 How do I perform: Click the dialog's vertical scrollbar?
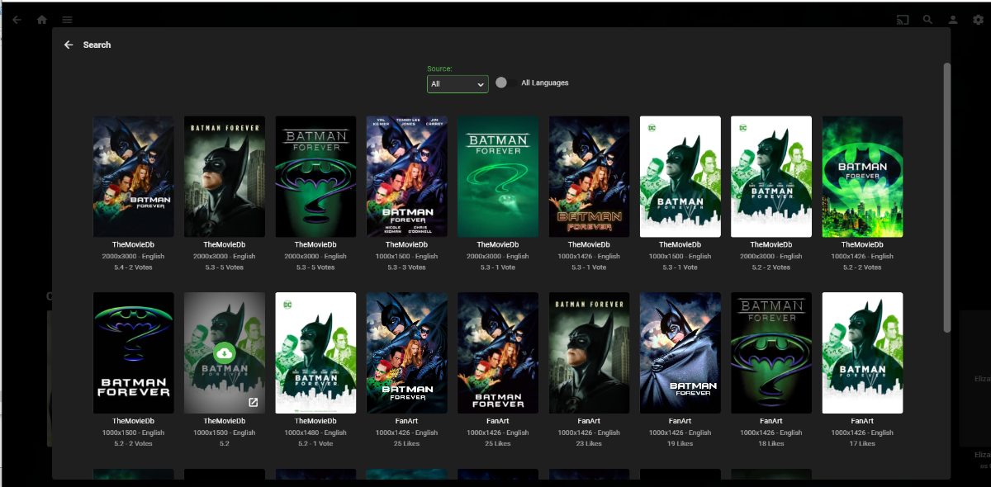coord(946,198)
